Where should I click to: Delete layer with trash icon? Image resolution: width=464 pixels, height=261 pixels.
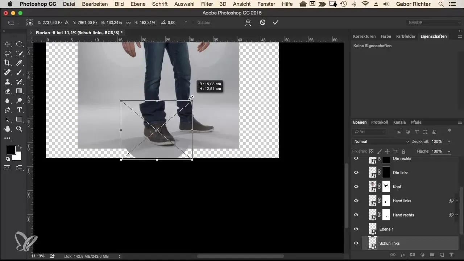tap(451, 255)
